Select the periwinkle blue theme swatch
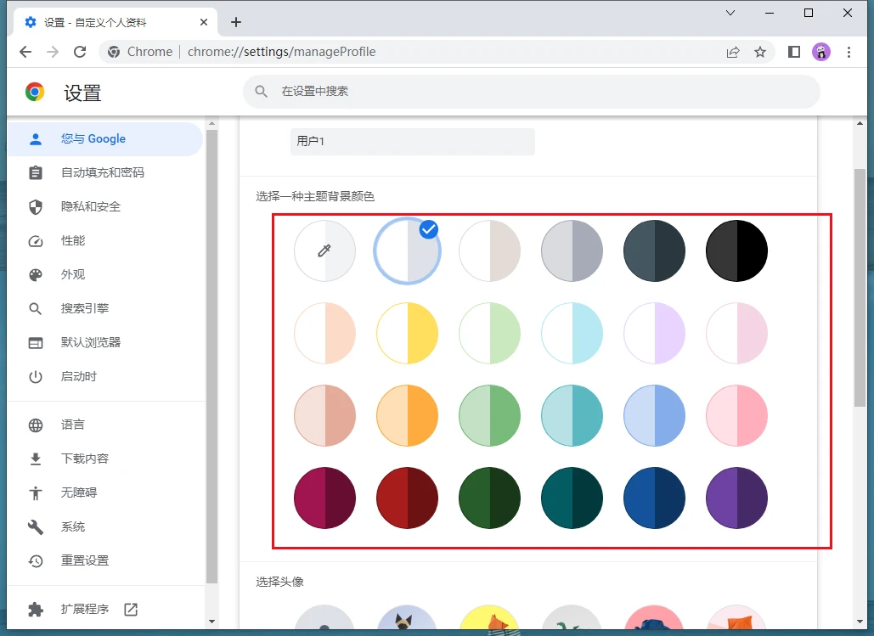Image resolution: width=874 pixels, height=636 pixels. click(654, 416)
